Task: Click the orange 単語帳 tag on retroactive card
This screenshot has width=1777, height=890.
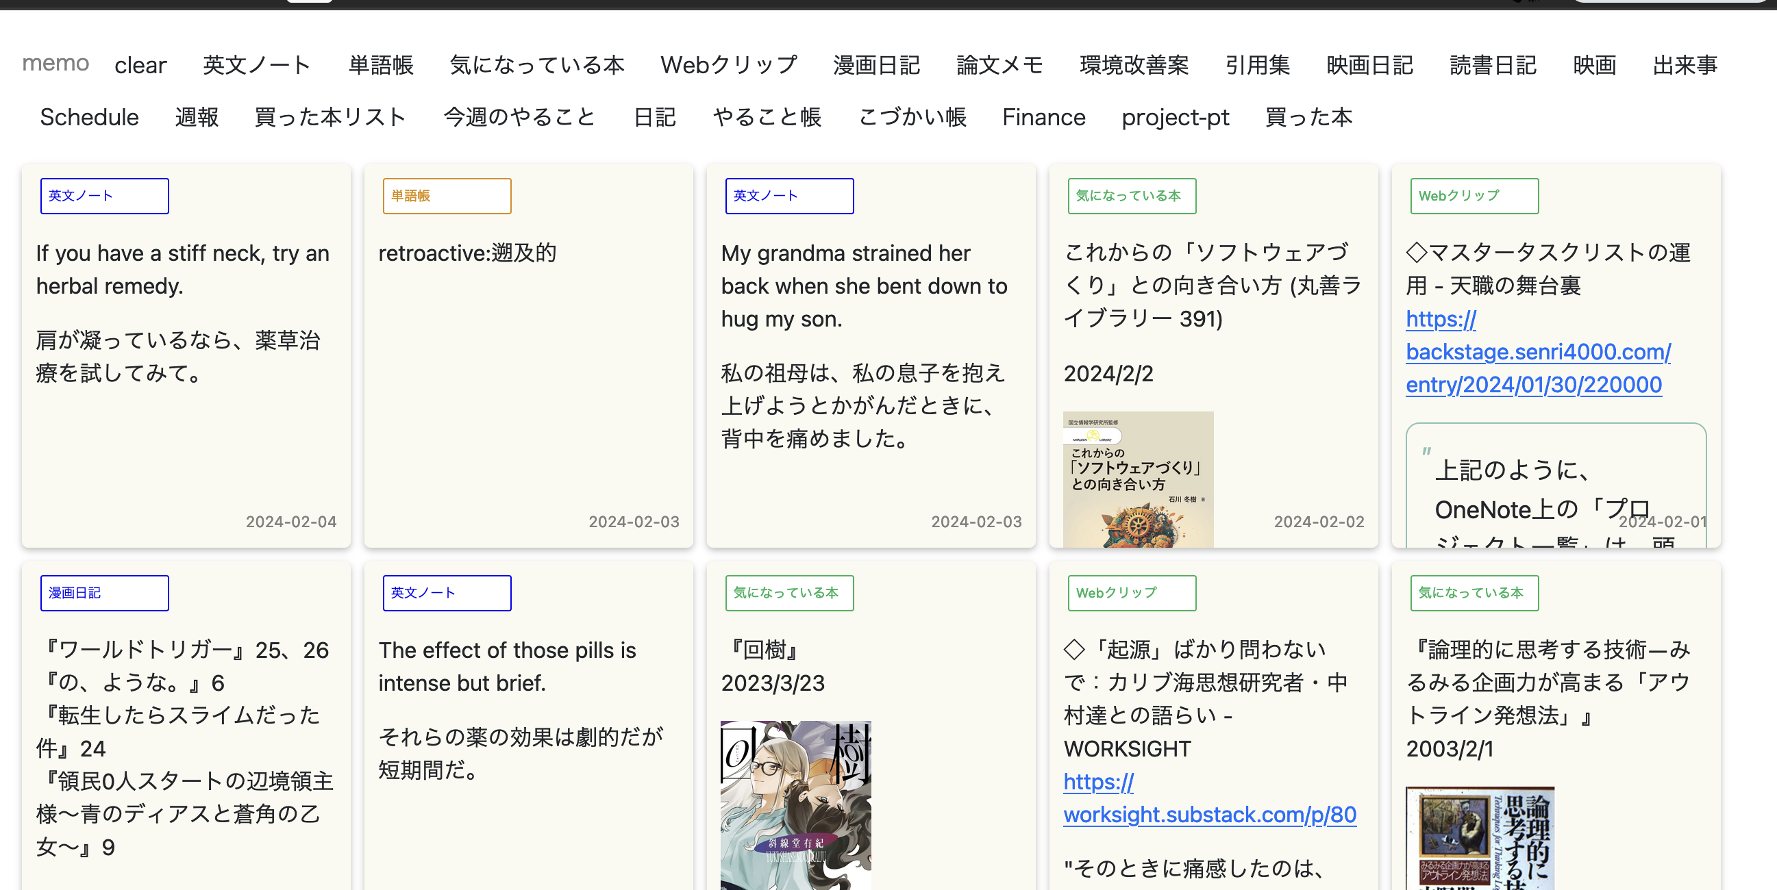Action: coord(447,196)
